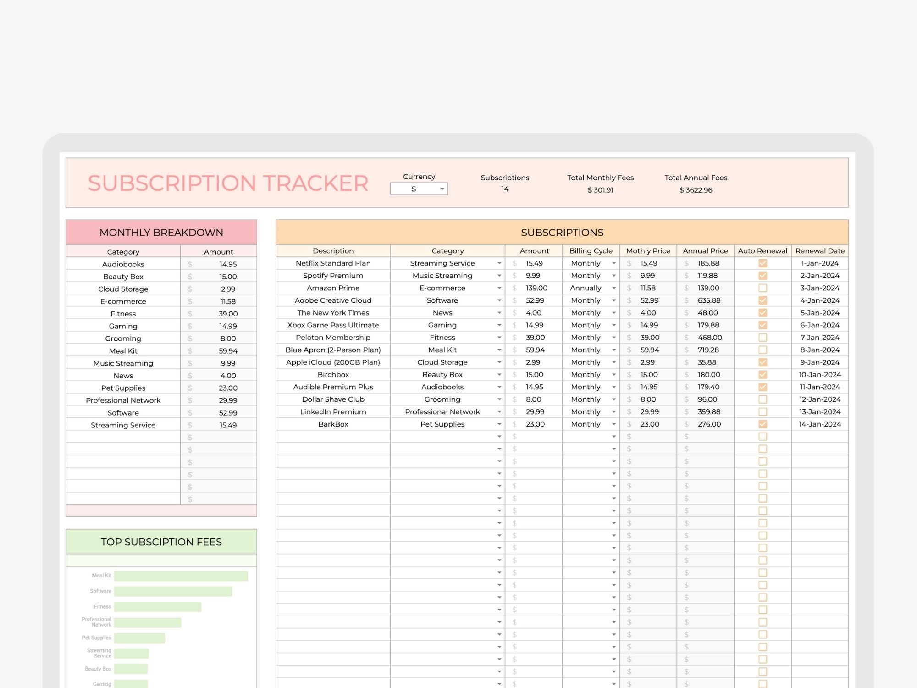Click the Monthly Breakdown header

coord(161,233)
